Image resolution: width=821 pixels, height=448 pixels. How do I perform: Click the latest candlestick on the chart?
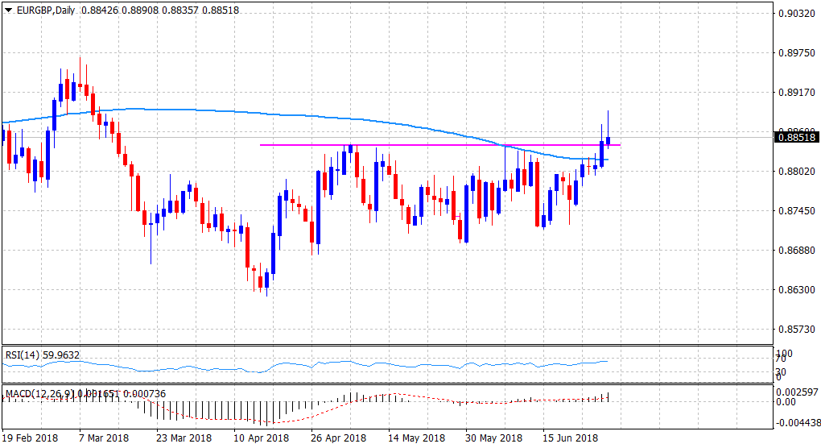coord(609,141)
